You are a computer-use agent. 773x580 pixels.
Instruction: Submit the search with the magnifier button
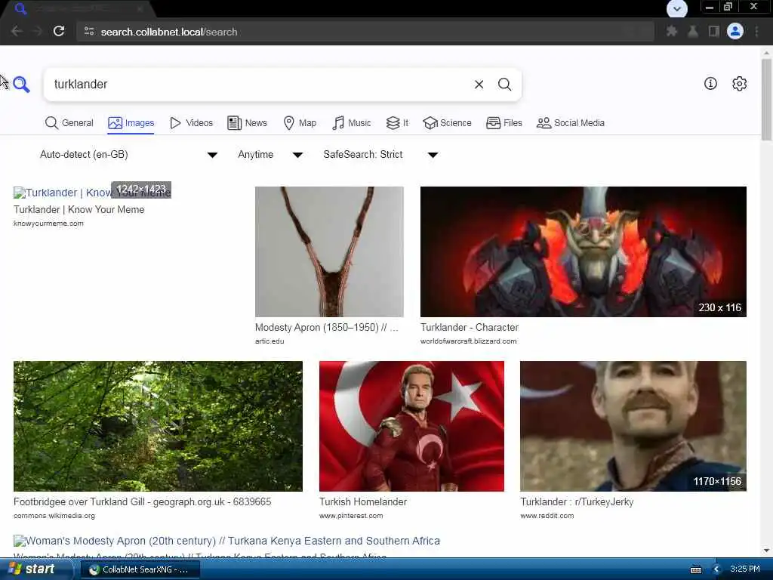coord(504,85)
